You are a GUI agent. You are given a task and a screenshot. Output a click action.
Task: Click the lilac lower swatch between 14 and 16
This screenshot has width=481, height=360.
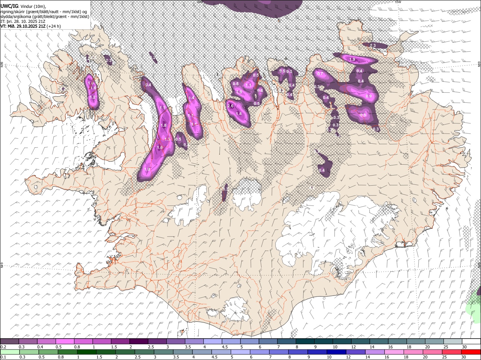pos(375,352)
